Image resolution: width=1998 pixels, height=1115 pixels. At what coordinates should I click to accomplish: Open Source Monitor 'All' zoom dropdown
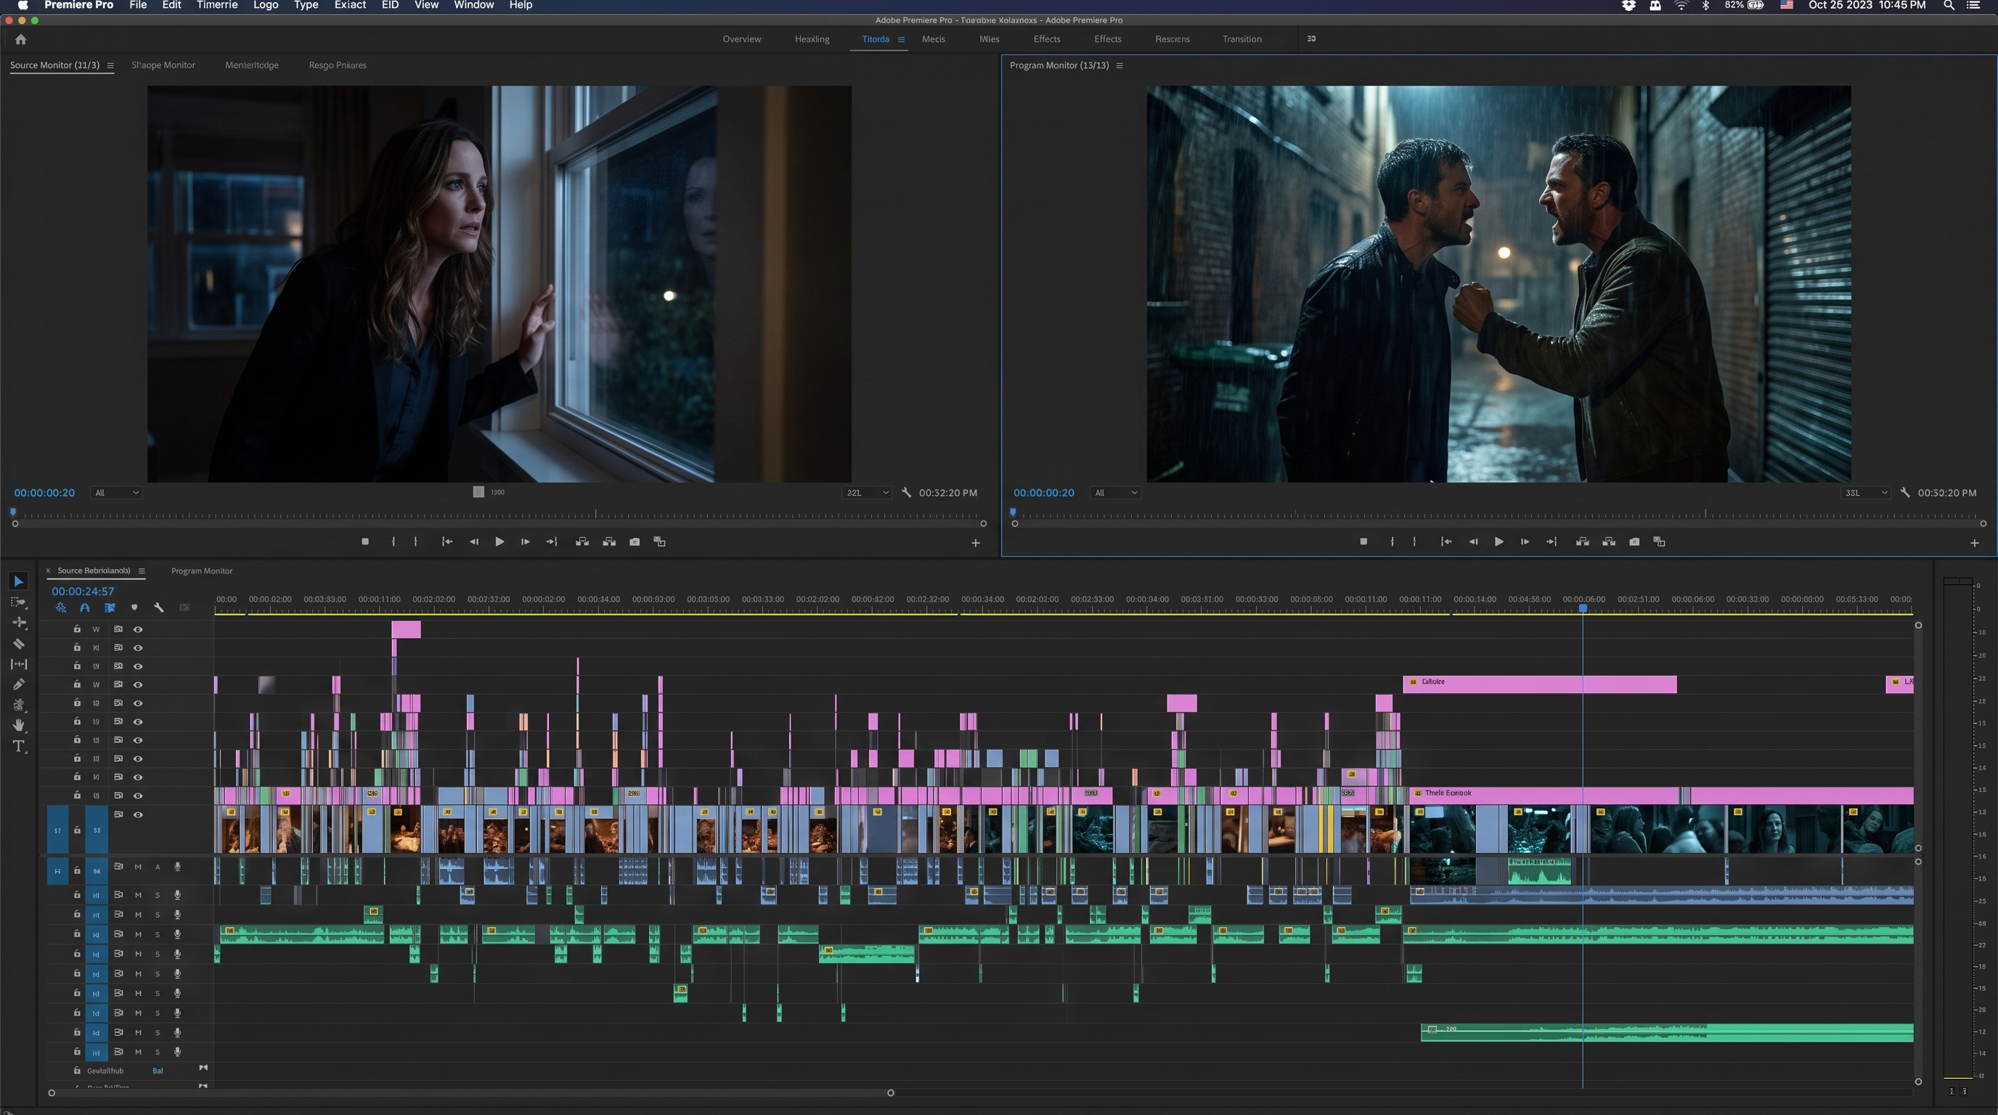point(116,493)
